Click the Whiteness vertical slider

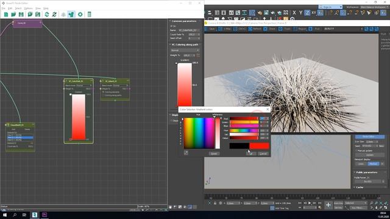218,133
